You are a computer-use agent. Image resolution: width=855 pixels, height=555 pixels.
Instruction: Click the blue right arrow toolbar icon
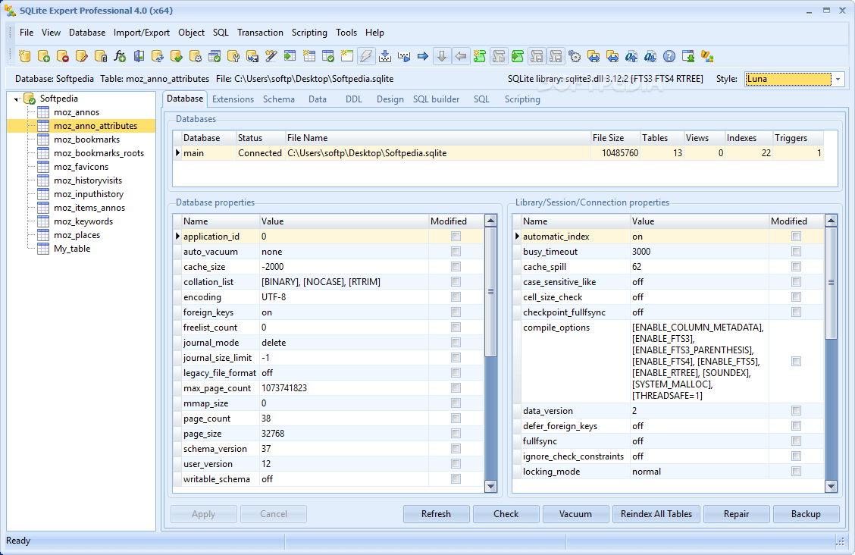(x=423, y=56)
